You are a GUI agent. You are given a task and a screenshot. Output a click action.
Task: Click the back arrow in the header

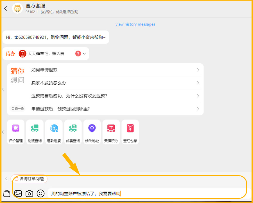point(6,8)
